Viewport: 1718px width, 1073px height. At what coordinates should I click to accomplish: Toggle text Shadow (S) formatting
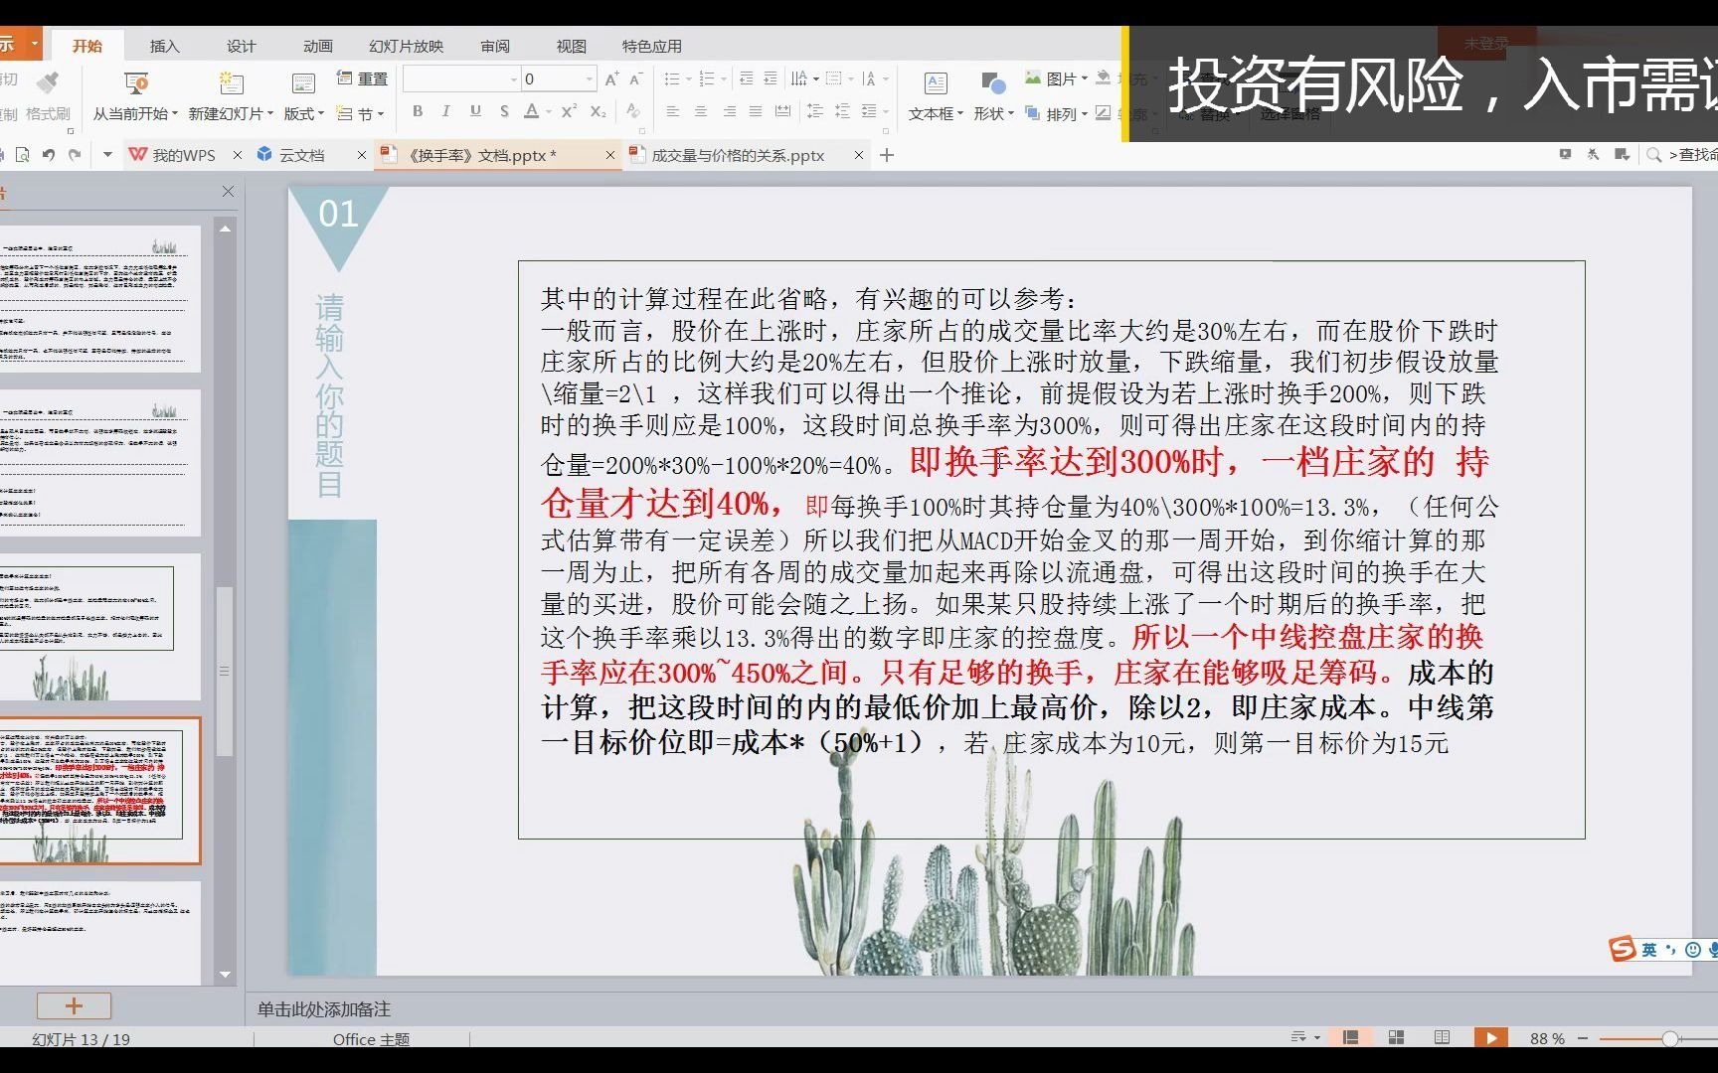tap(504, 111)
